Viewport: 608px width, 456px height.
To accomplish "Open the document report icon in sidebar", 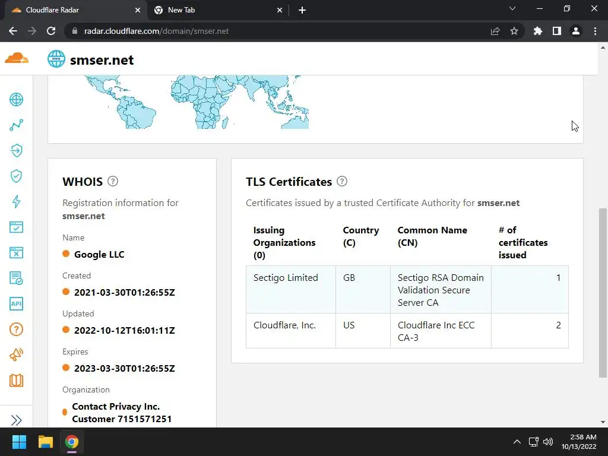I will (16, 278).
